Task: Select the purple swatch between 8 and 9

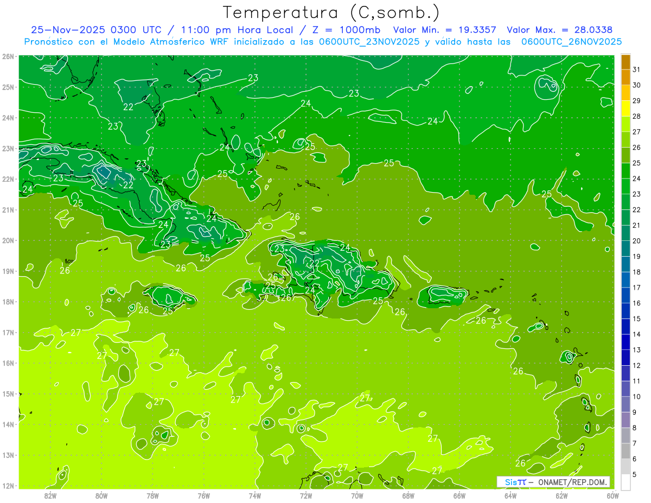Action: (x=626, y=419)
